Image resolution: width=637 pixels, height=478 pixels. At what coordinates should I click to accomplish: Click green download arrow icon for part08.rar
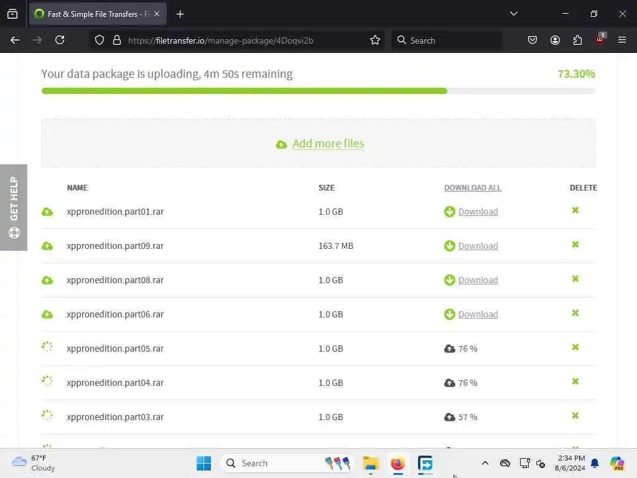tap(449, 280)
